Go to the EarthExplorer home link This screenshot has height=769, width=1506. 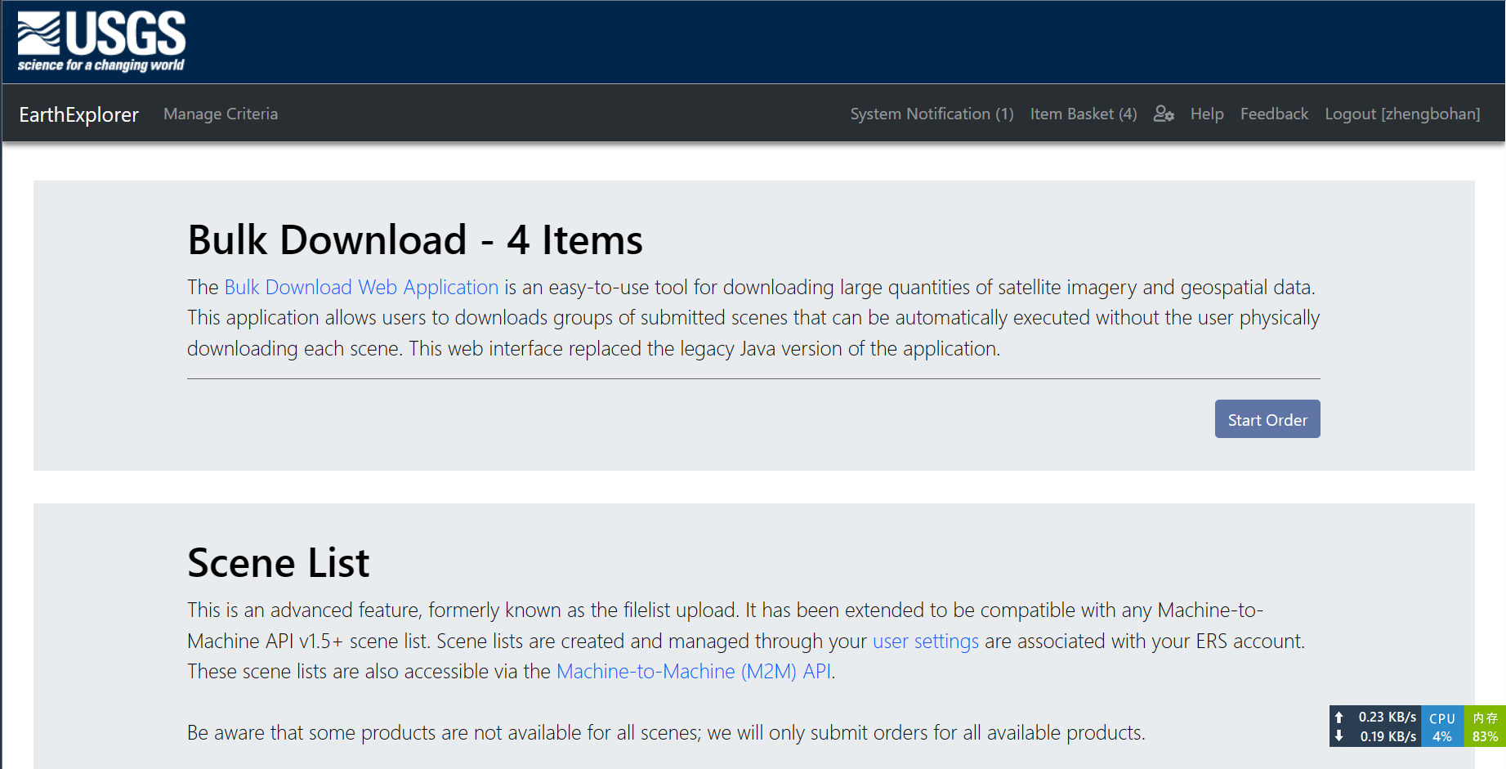pyautogui.click(x=79, y=114)
